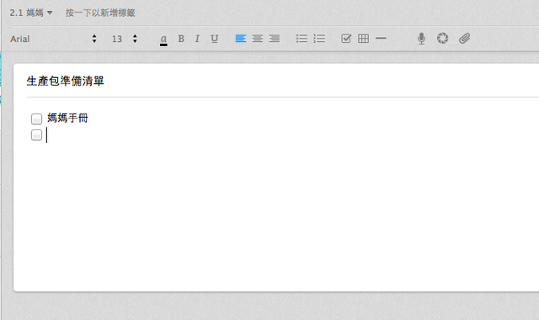Align text to the left
Image resolution: width=539 pixels, height=320 pixels.
(x=241, y=39)
